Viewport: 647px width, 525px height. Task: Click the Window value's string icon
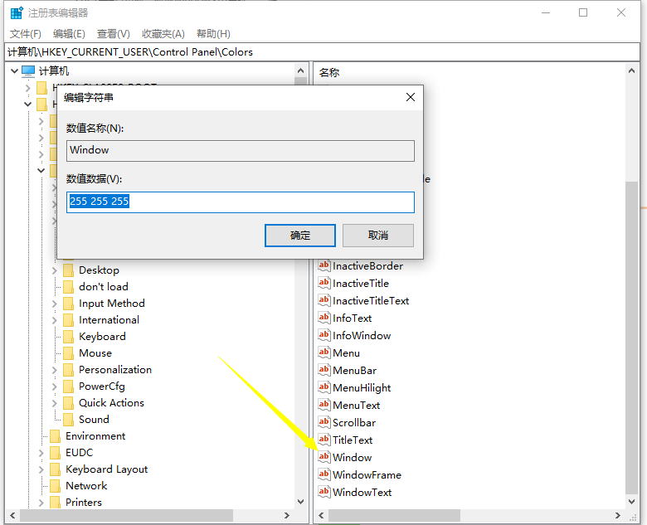pos(324,457)
